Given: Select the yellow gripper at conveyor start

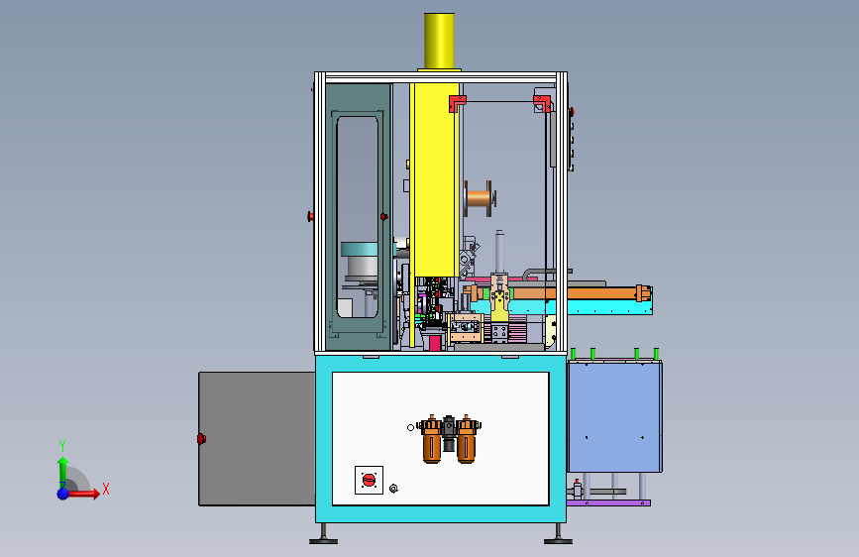Looking at the screenshot, I should click(499, 305).
